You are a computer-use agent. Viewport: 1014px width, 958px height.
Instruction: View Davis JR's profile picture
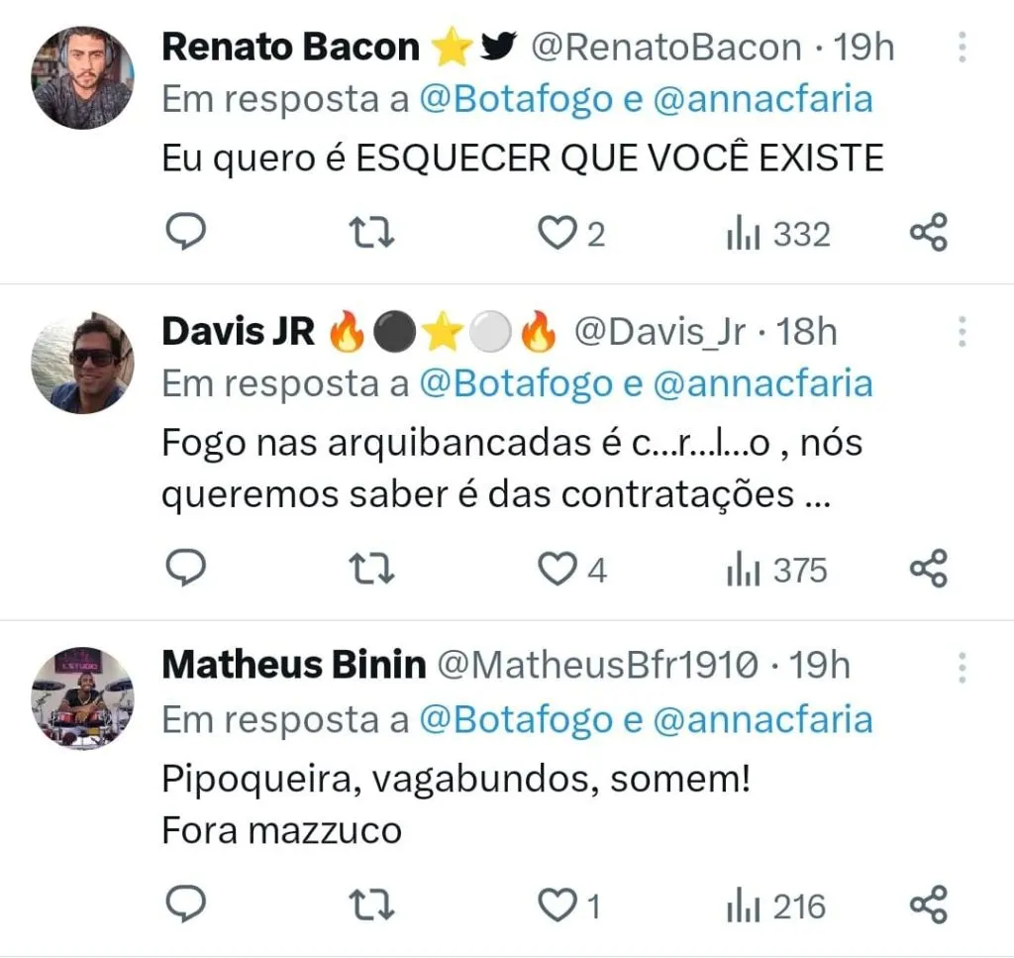click(82, 362)
